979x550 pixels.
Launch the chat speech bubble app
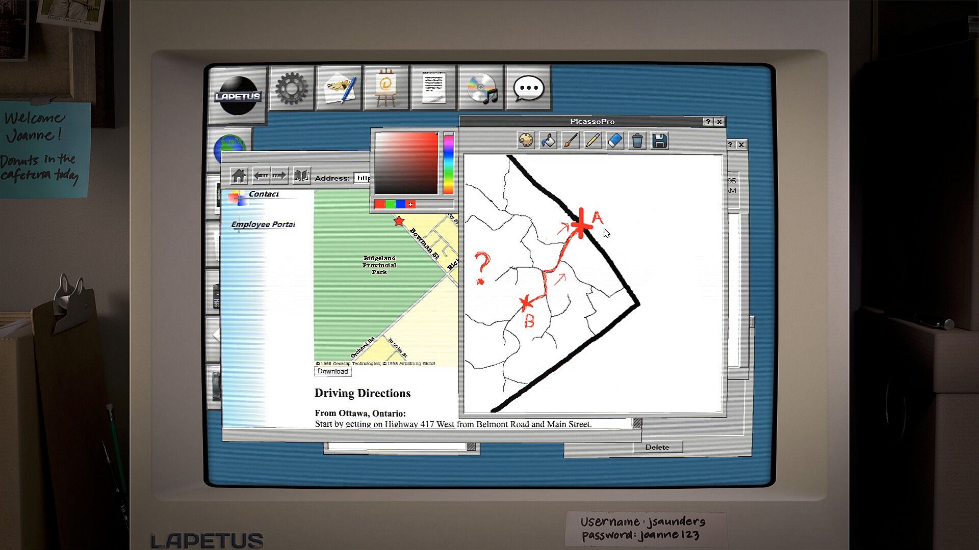528,88
